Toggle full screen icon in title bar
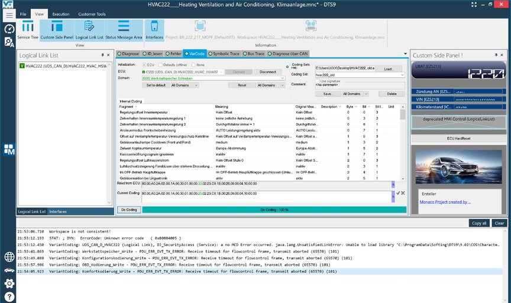Screen dimensions: 511x303 (474, 5)
